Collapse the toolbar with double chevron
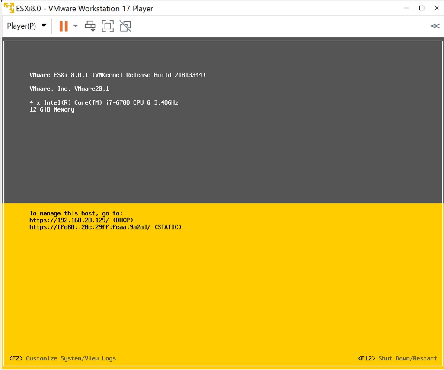Screen dimensions: 444x370 coord(434,26)
